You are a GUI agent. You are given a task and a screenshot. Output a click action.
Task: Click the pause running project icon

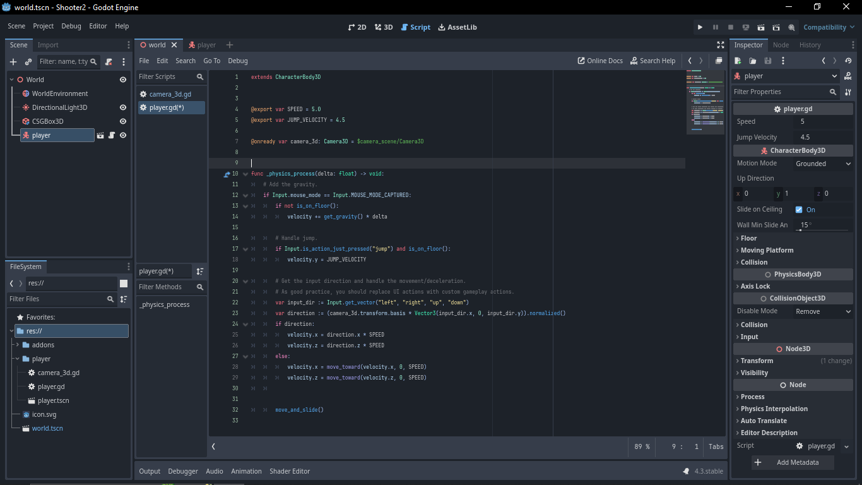[715, 27]
